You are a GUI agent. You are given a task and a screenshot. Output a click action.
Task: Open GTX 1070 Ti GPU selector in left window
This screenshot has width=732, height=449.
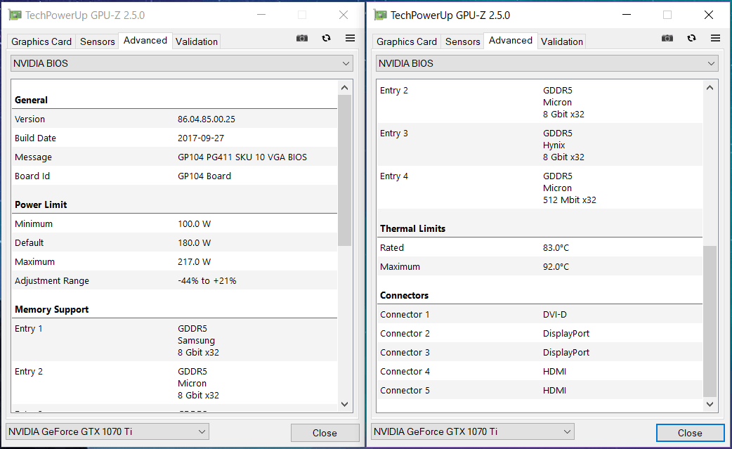coord(107,431)
